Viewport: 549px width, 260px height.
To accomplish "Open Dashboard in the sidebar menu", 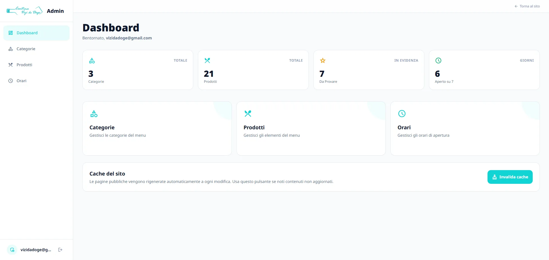I will tap(36, 33).
